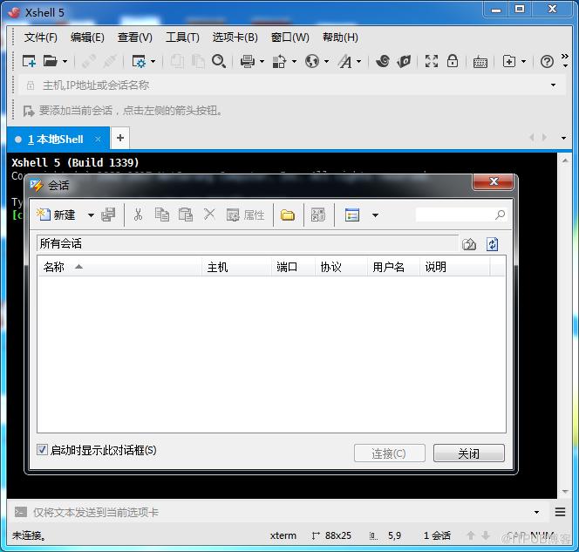The image size is (579, 552).
Task: Click the copy icon in Sessions dialog
Action: (161, 215)
